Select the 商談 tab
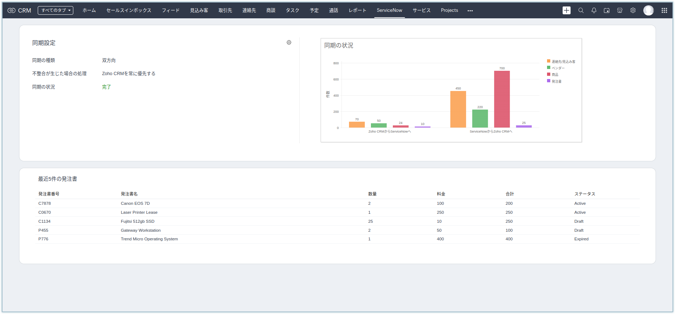This screenshot has width=675, height=314. (x=271, y=10)
